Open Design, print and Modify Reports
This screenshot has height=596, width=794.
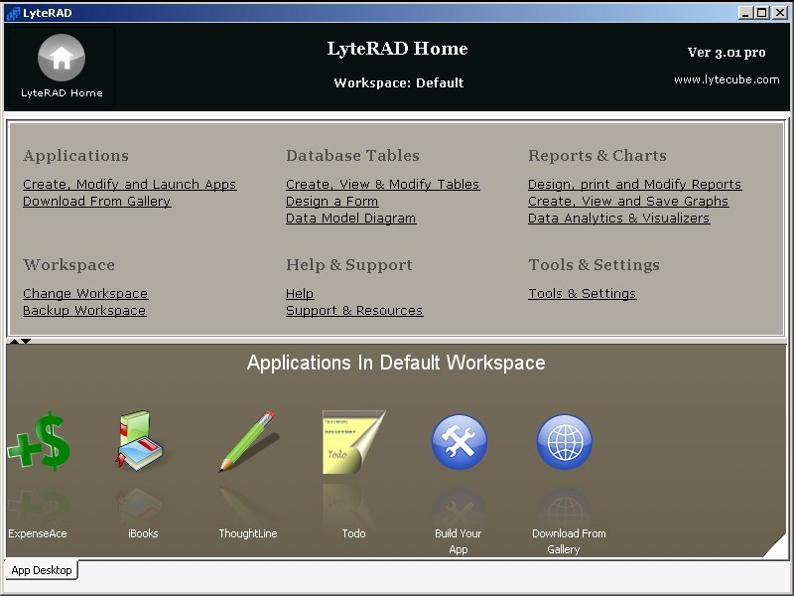634,185
